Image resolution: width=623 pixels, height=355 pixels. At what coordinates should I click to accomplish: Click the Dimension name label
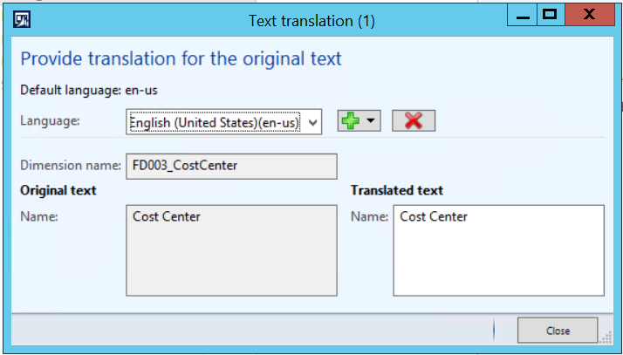coord(70,166)
